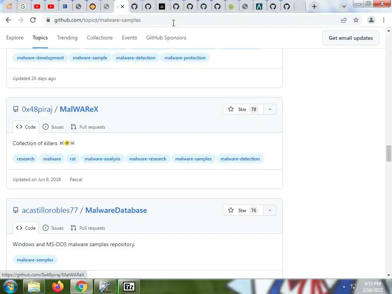Expand the tab search chevron
This screenshot has height=294, width=392.
tap(344, 7)
